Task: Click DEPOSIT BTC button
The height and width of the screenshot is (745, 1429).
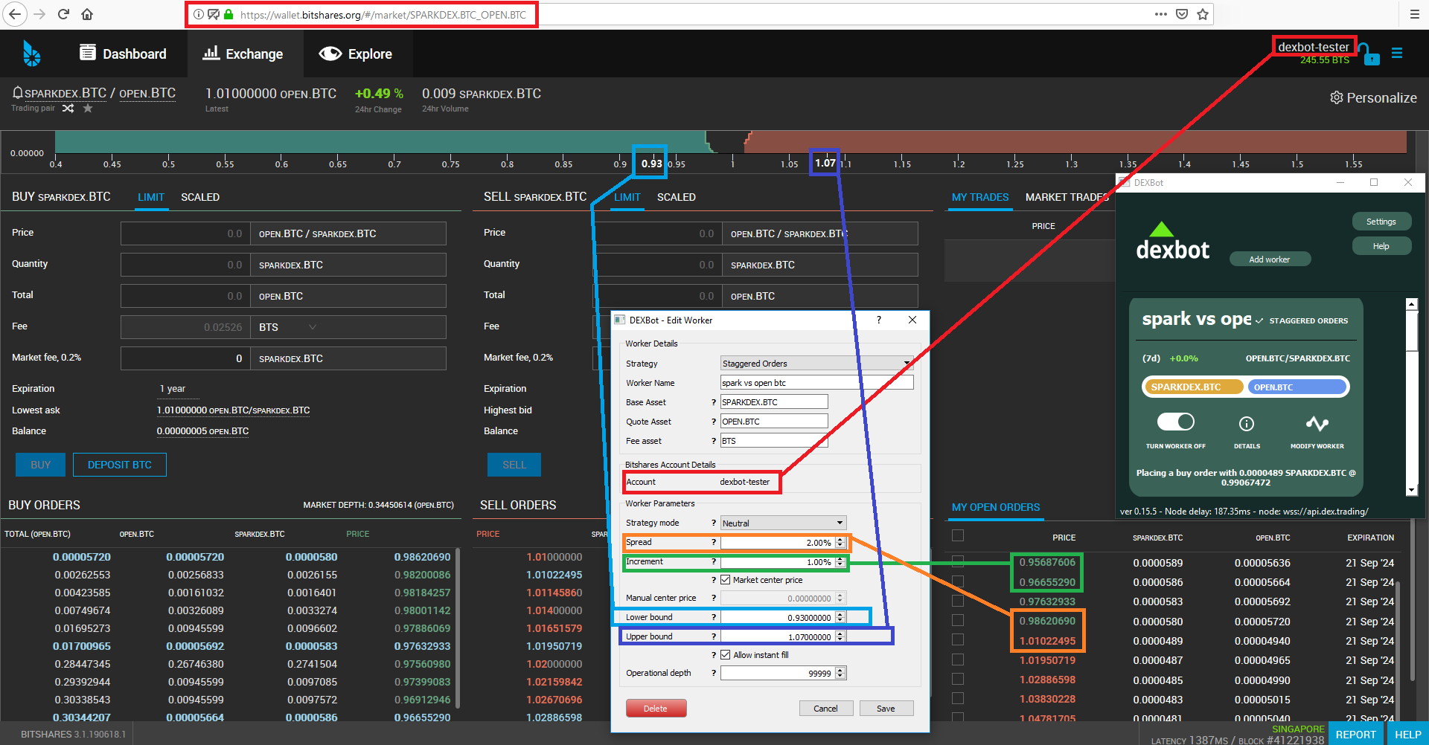Action: 119,465
